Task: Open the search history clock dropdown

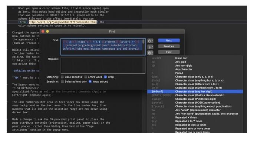Action: point(150,41)
